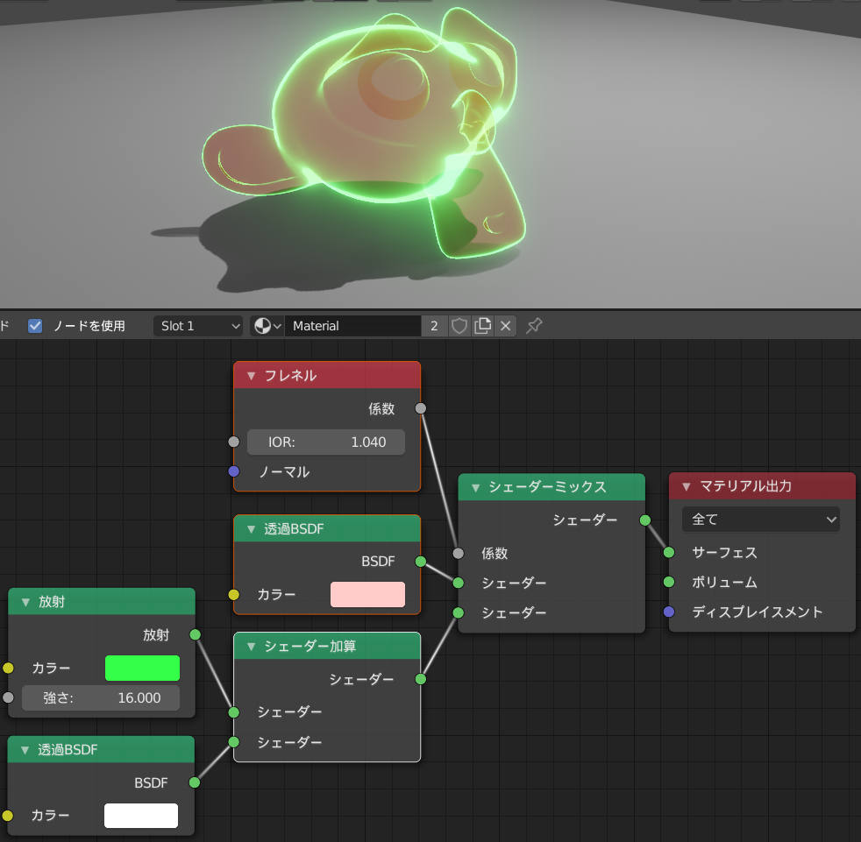Click シェーダー加算 input socket linked to white 透過BSDF
Image resolution: width=861 pixels, height=842 pixels.
coord(234,742)
